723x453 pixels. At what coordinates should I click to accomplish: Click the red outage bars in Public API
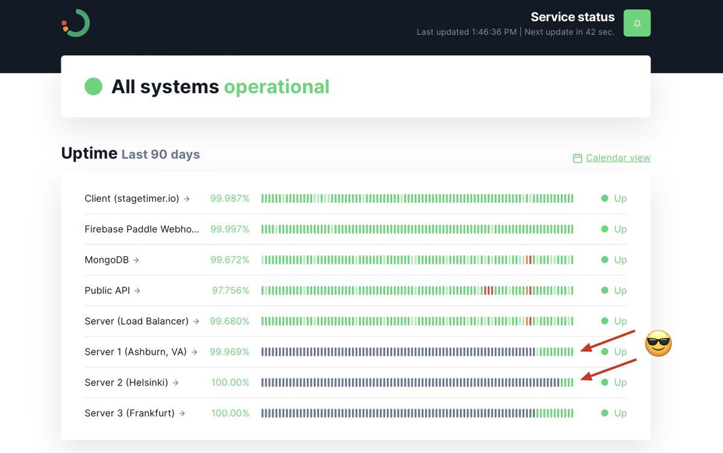(x=488, y=291)
